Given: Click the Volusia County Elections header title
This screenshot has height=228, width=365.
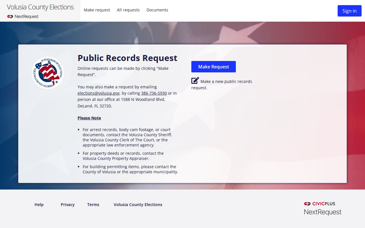Looking at the screenshot, I should (x=40, y=7).
